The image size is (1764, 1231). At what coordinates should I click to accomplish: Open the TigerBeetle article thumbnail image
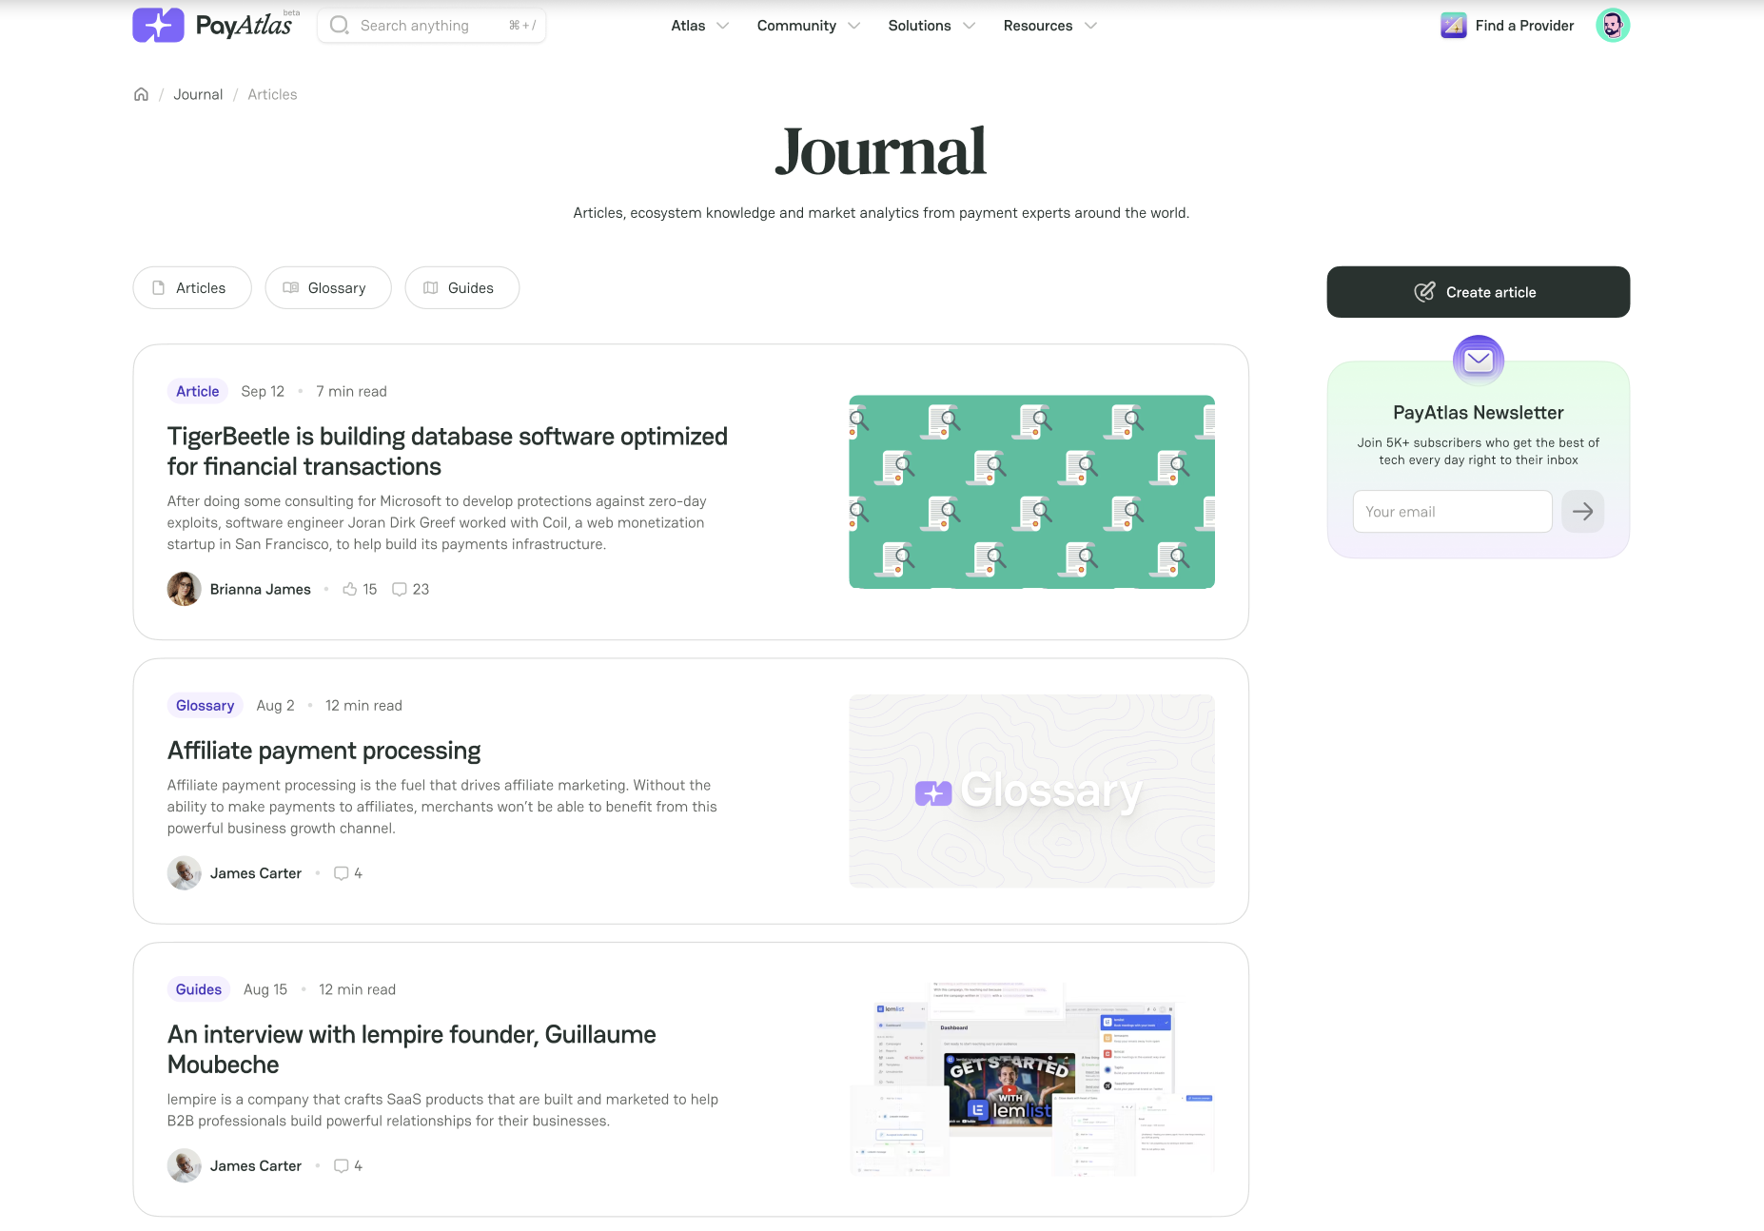tap(1031, 492)
